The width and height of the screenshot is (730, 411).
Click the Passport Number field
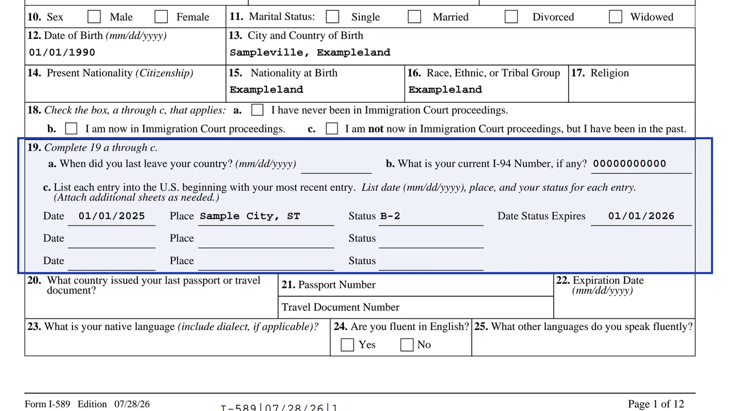(x=464, y=285)
